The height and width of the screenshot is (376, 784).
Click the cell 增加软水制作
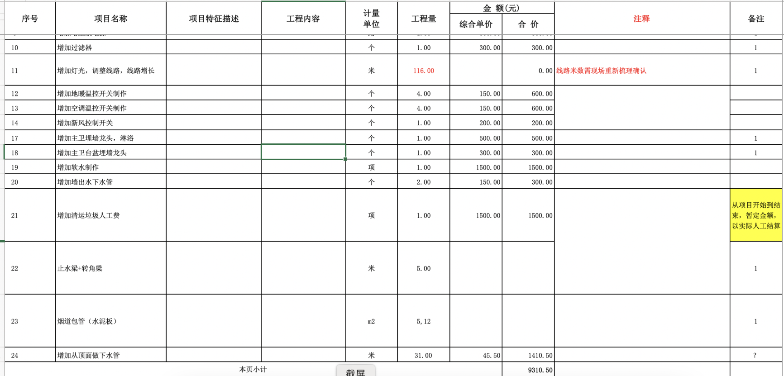(x=110, y=167)
